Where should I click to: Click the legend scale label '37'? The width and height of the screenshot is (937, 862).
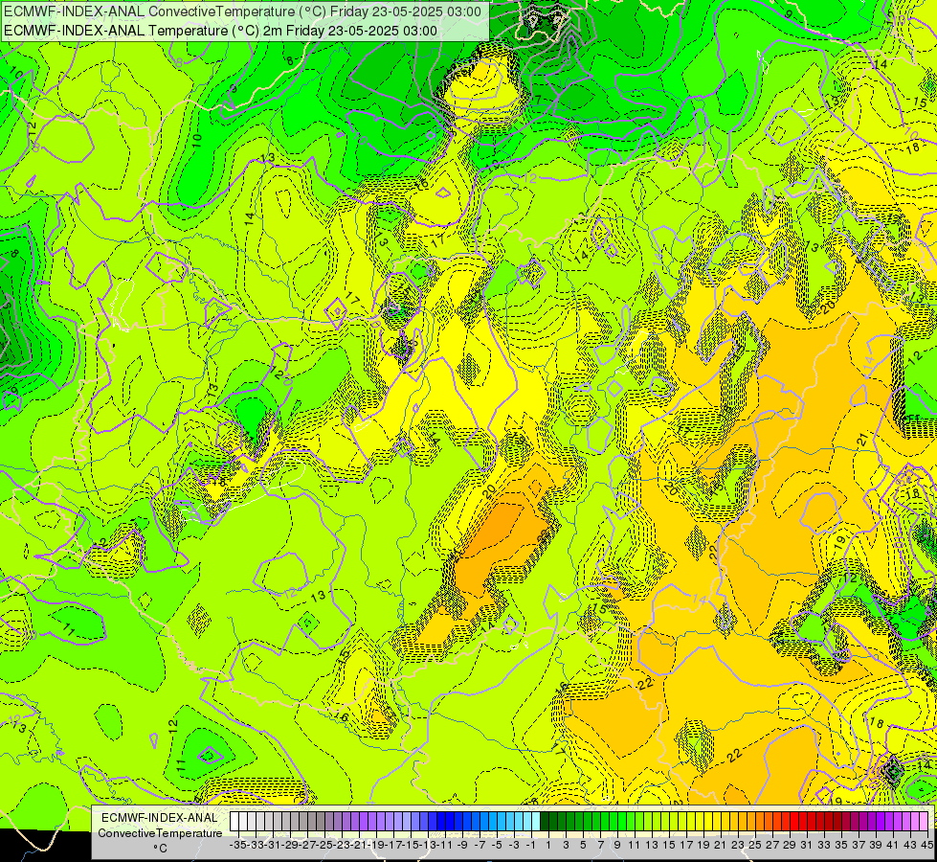click(859, 846)
